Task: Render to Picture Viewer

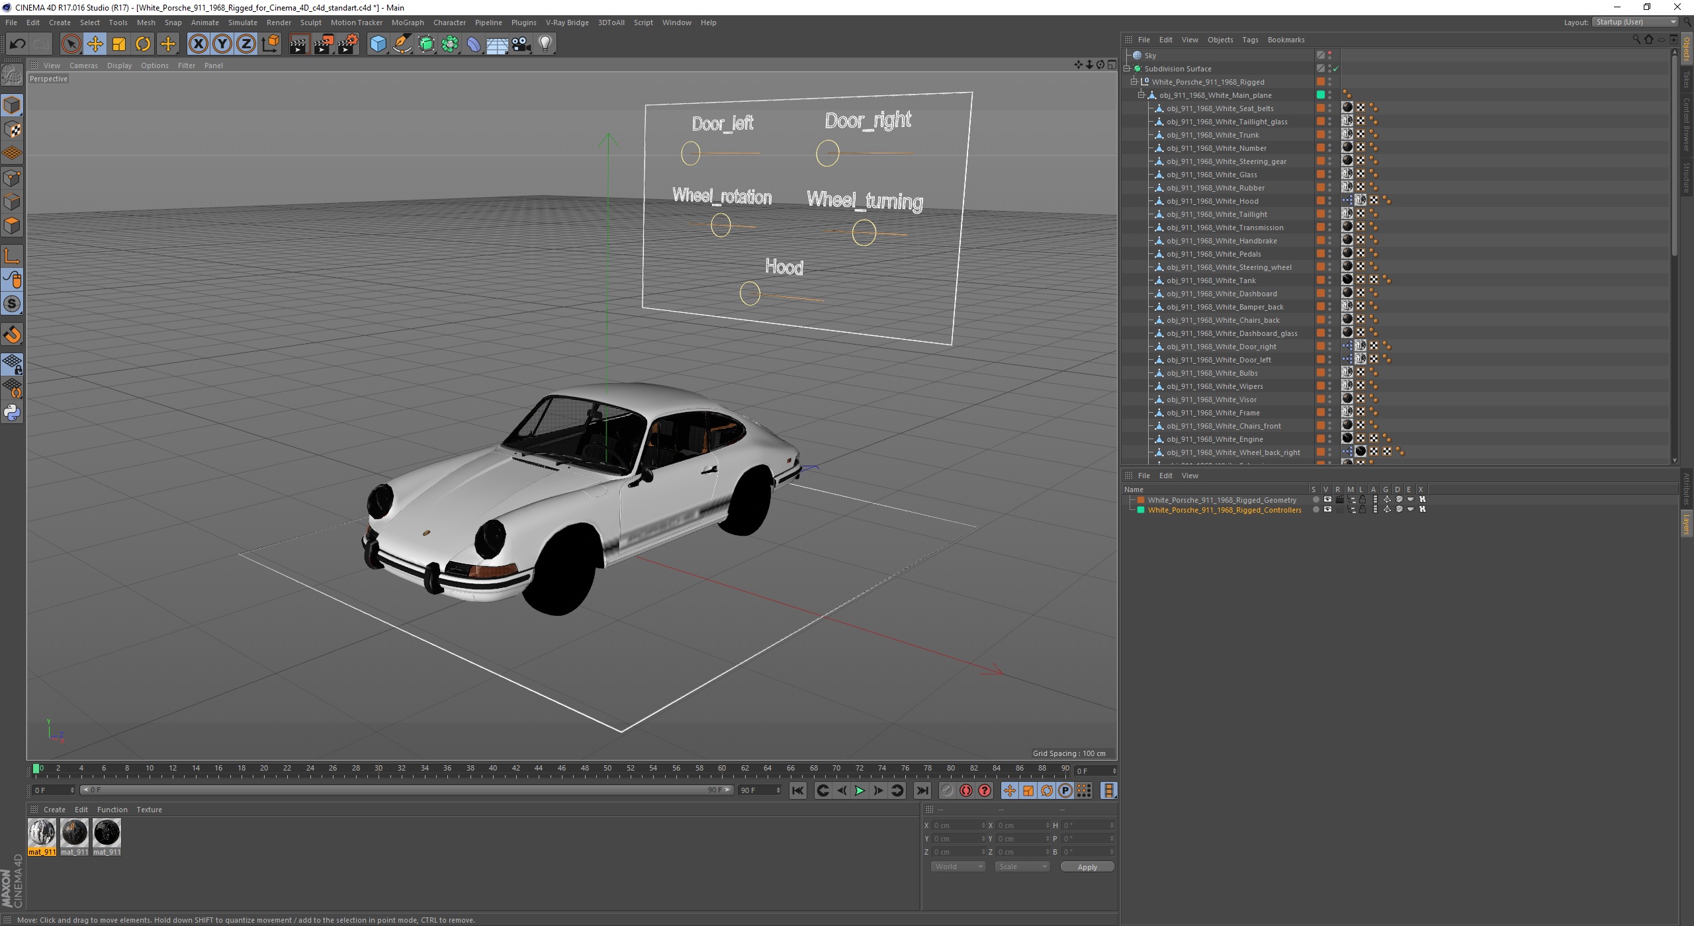Action: (324, 44)
